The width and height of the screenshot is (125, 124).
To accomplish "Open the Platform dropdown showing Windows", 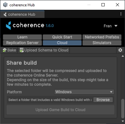I will click(84, 92).
